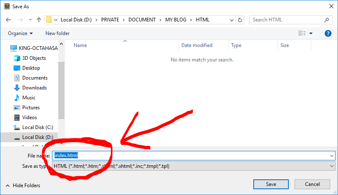Open the Save as type combo box
Image resolution: width=338 pixels, height=195 pixels.
[x=194, y=166]
